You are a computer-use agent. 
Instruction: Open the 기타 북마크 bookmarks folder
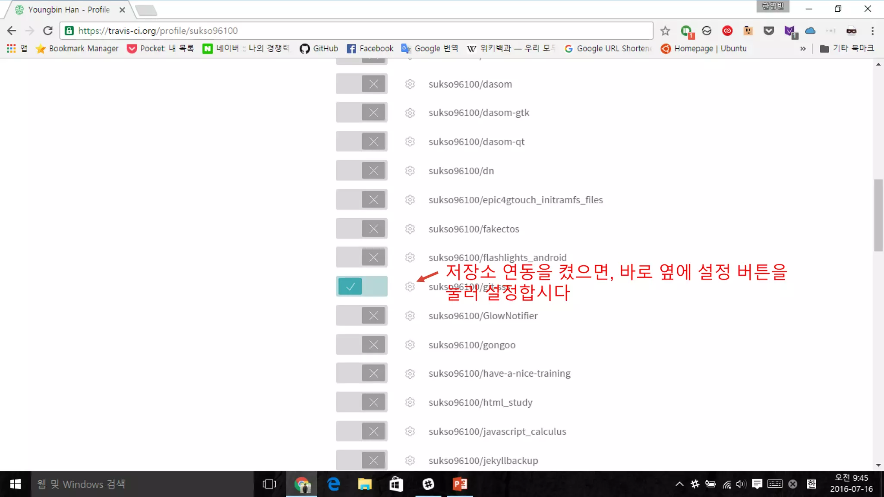[x=847, y=48]
